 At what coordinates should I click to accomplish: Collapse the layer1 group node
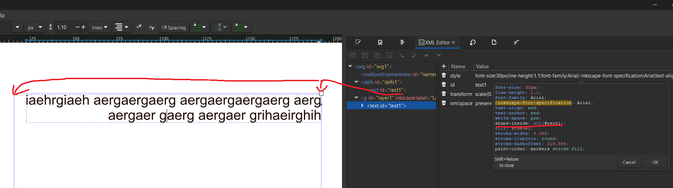pyautogui.click(x=356, y=98)
